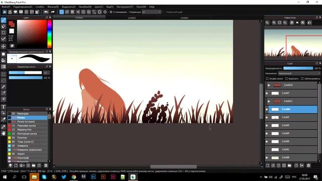The height and width of the screenshot is (181, 322).
Task: Click new brush page icon in brush panel
Action: point(16,165)
